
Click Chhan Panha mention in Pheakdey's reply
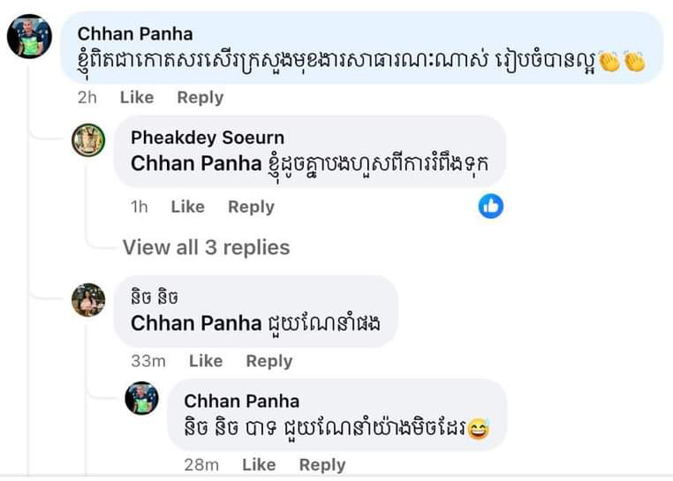[x=196, y=163]
